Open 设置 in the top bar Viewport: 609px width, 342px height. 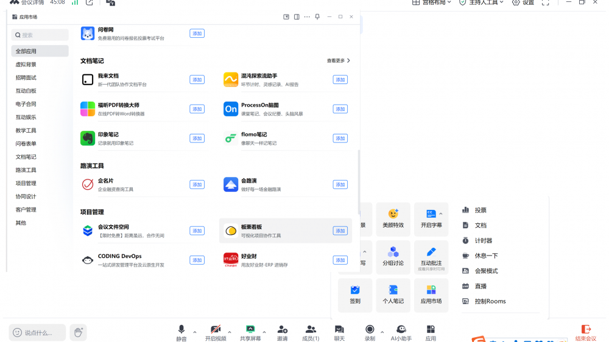[x=523, y=2]
